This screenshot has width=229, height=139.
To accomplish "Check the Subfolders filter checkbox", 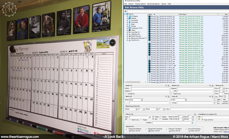I will point(161,119).
